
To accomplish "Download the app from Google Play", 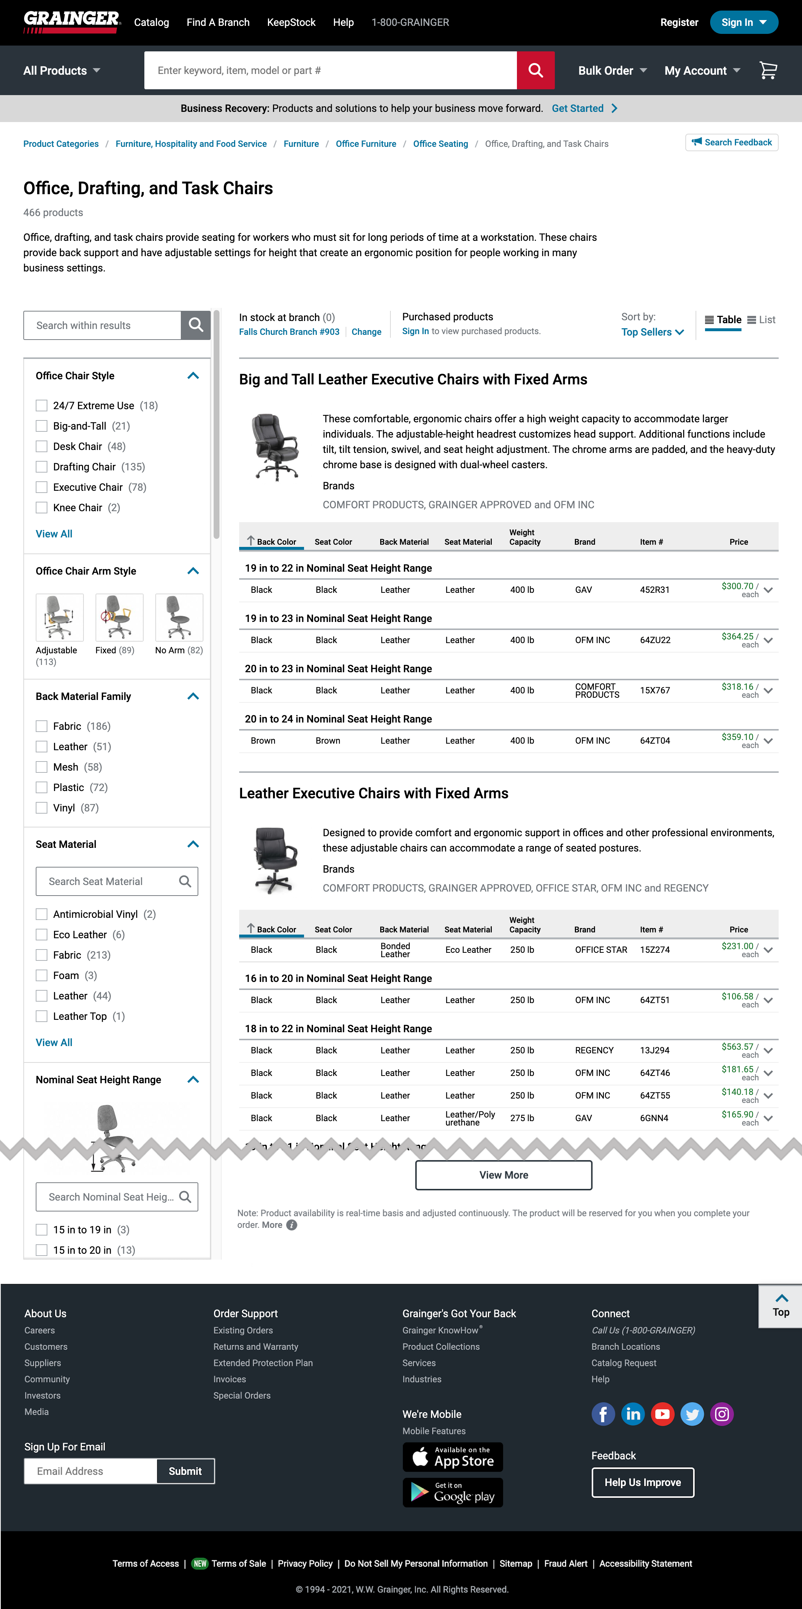I will click(452, 1493).
